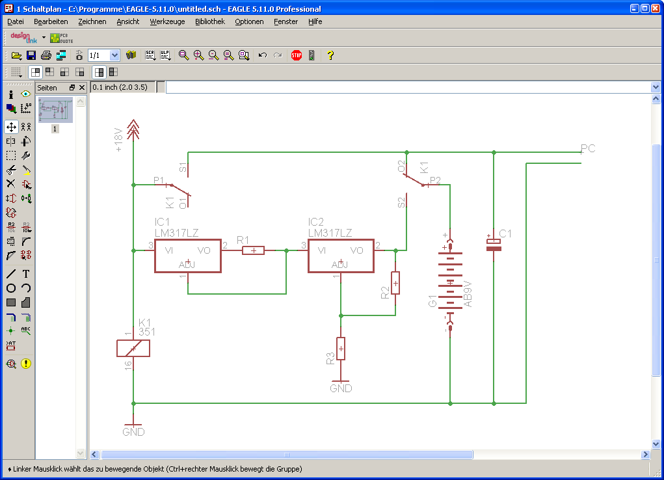Click the red STOP icon in the toolbar
Viewport: 664px width, 480px height.
pyautogui.click(x=297, y=55)
